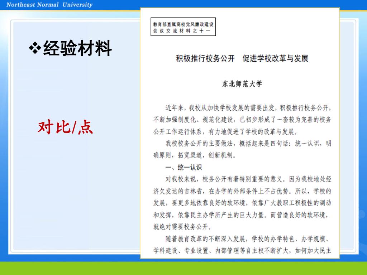Click the line starting '我校校务公开的主要做法'
Viewport: 367px width, 275px height.
[x=248, y=143]
